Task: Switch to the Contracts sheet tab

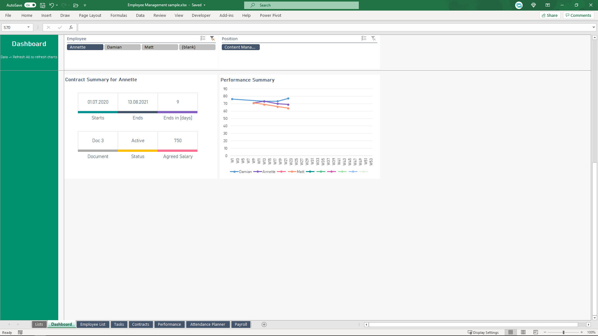Action: tap(140, 324)
